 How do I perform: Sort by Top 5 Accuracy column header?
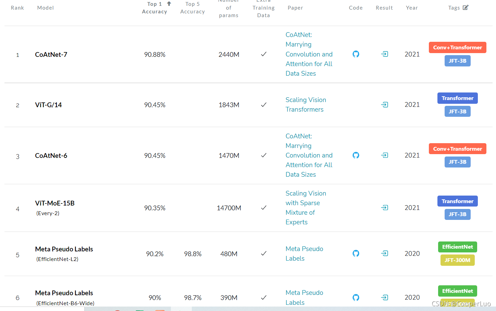(x=193, y=8)
